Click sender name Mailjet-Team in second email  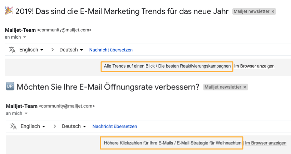(22, 106)
